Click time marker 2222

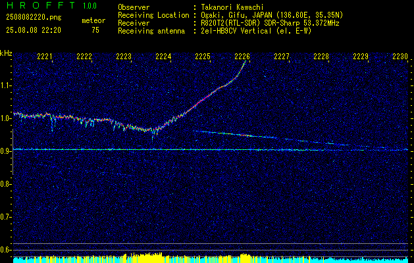click(84, 56)
